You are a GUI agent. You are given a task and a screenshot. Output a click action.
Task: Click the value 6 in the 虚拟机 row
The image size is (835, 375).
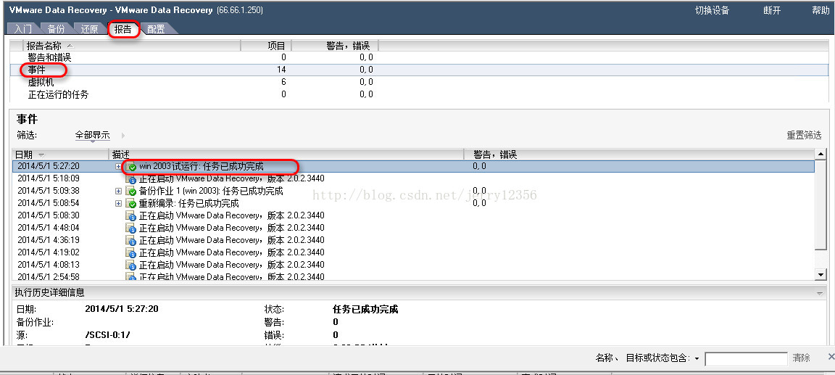point(284,82)
